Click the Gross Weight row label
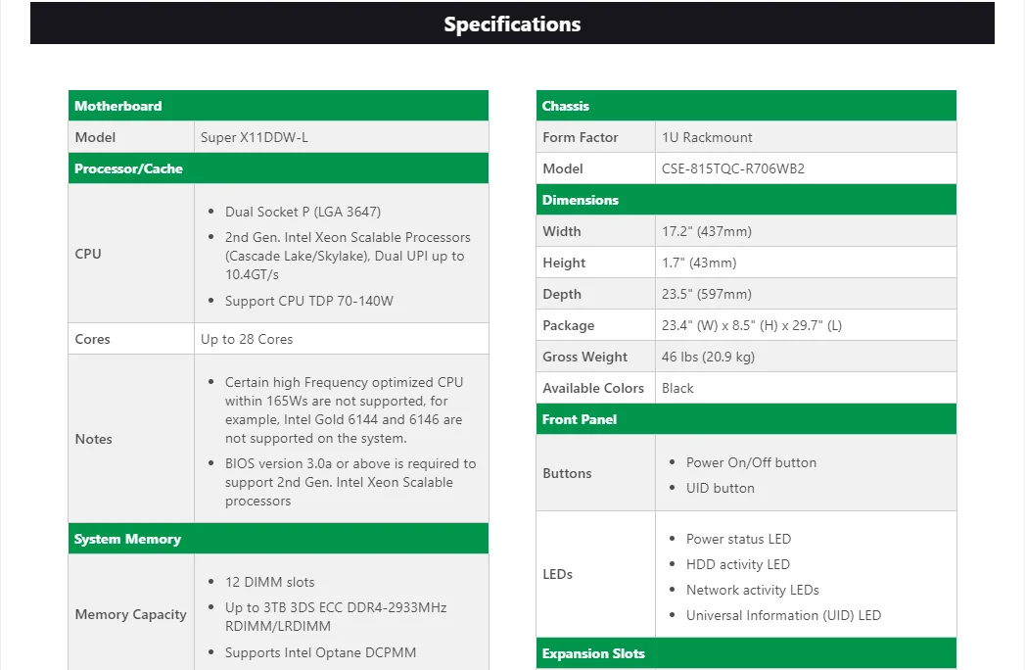Image resolution: width=1026 pixels, height=670 pixels. 584,357
